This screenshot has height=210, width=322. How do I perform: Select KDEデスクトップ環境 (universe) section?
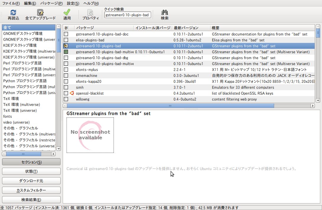tap(29, 57)
